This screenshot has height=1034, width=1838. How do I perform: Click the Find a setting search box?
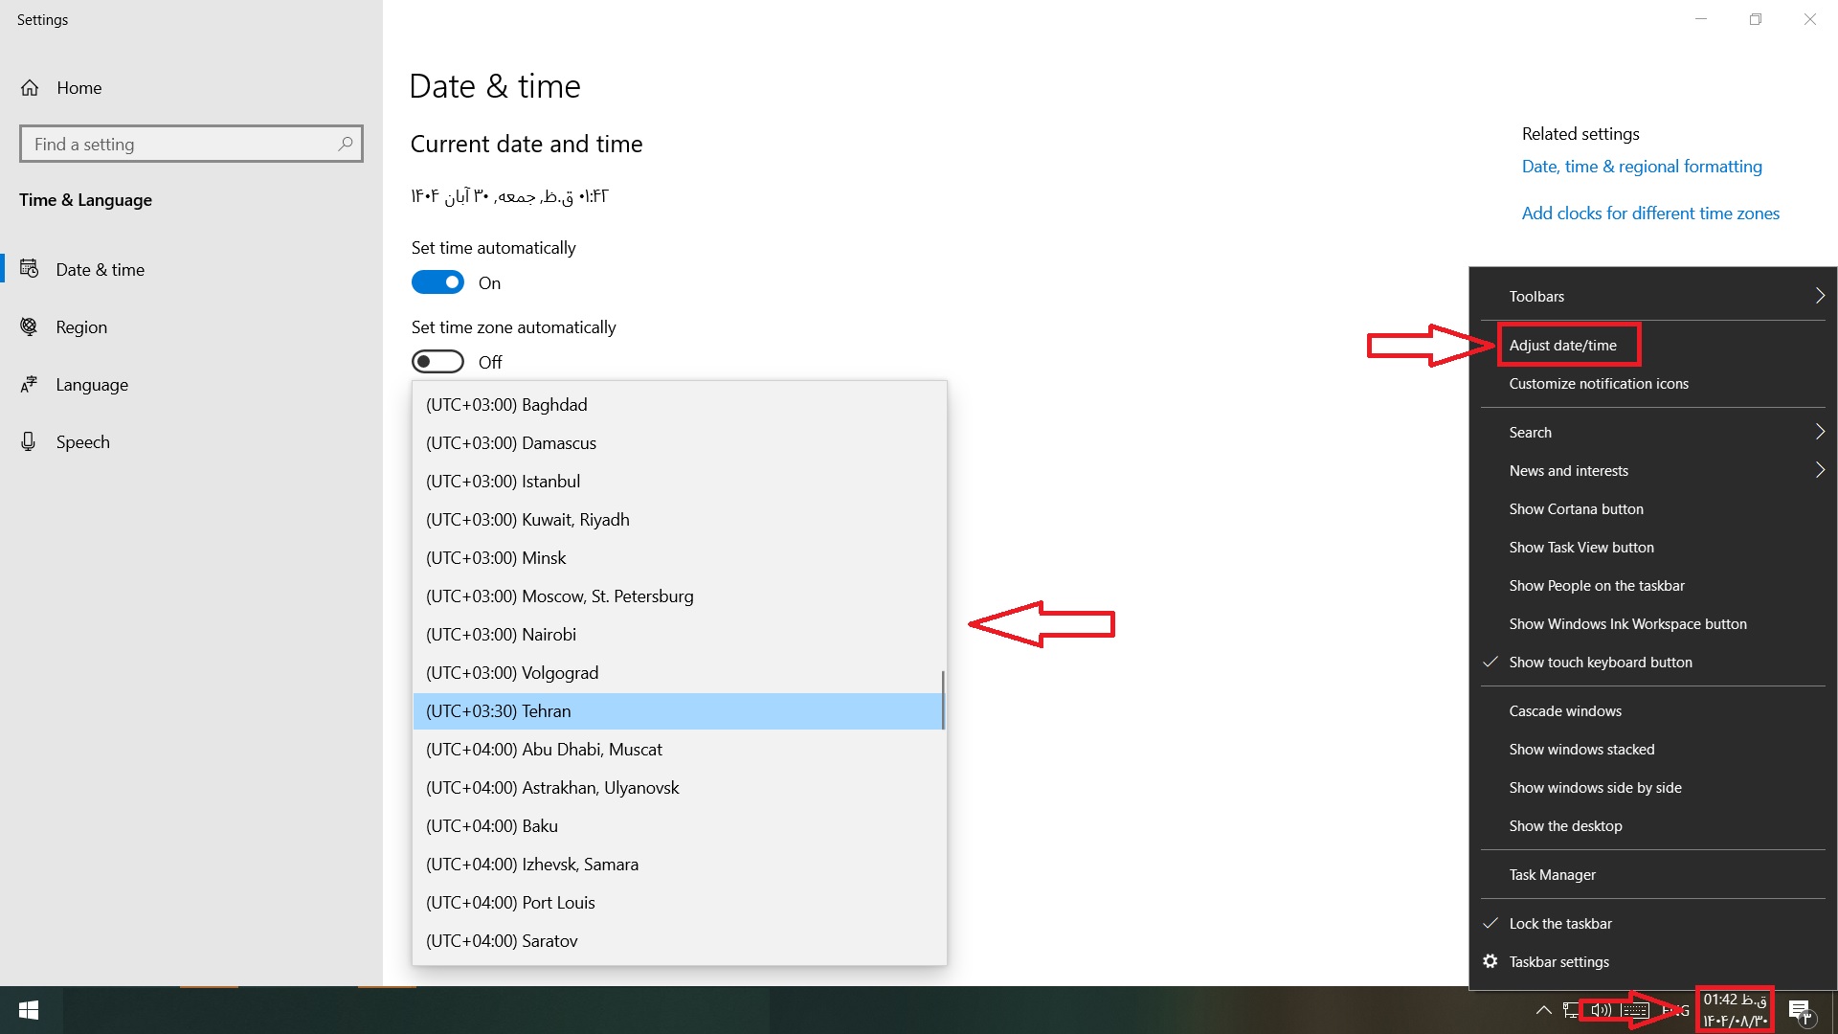[x=182, y=145]
